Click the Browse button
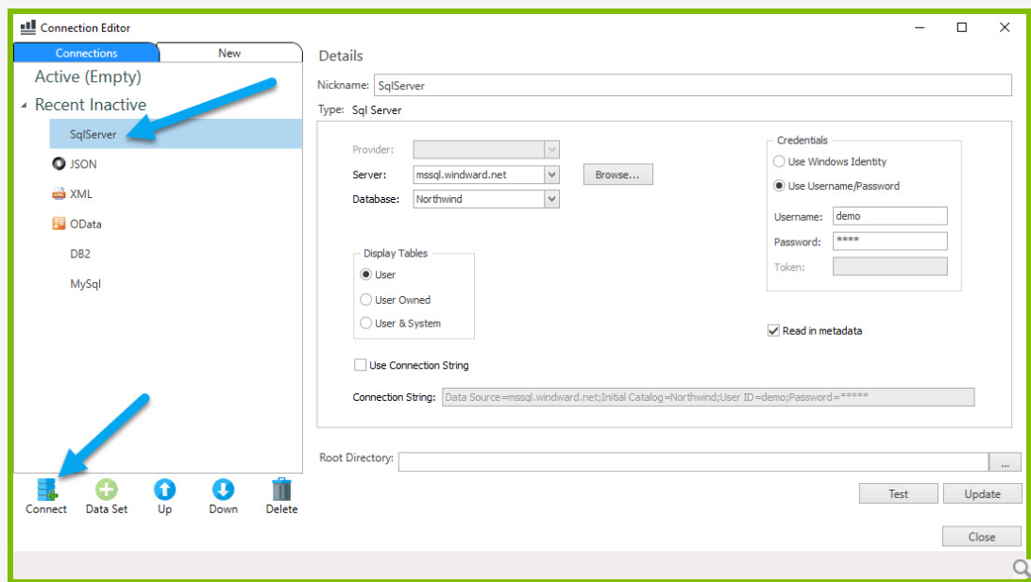This screenshot has width=1031, height=582. click(x=617, y=174)
